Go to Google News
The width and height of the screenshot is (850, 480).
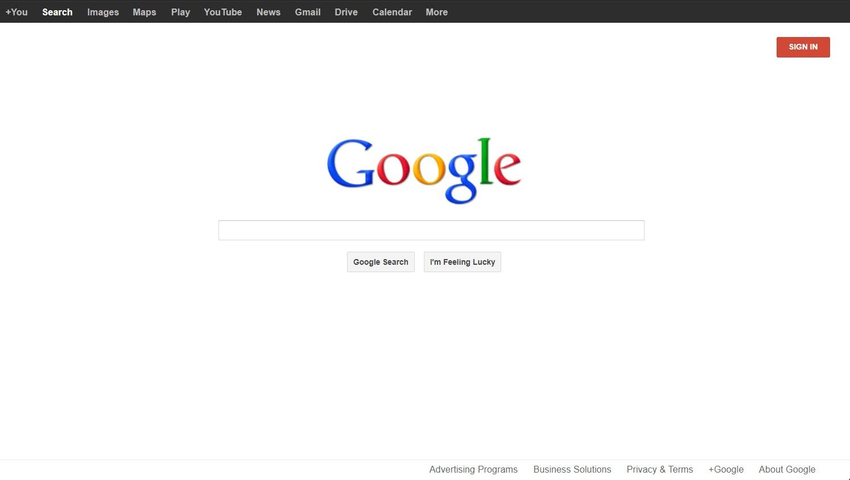268,12
